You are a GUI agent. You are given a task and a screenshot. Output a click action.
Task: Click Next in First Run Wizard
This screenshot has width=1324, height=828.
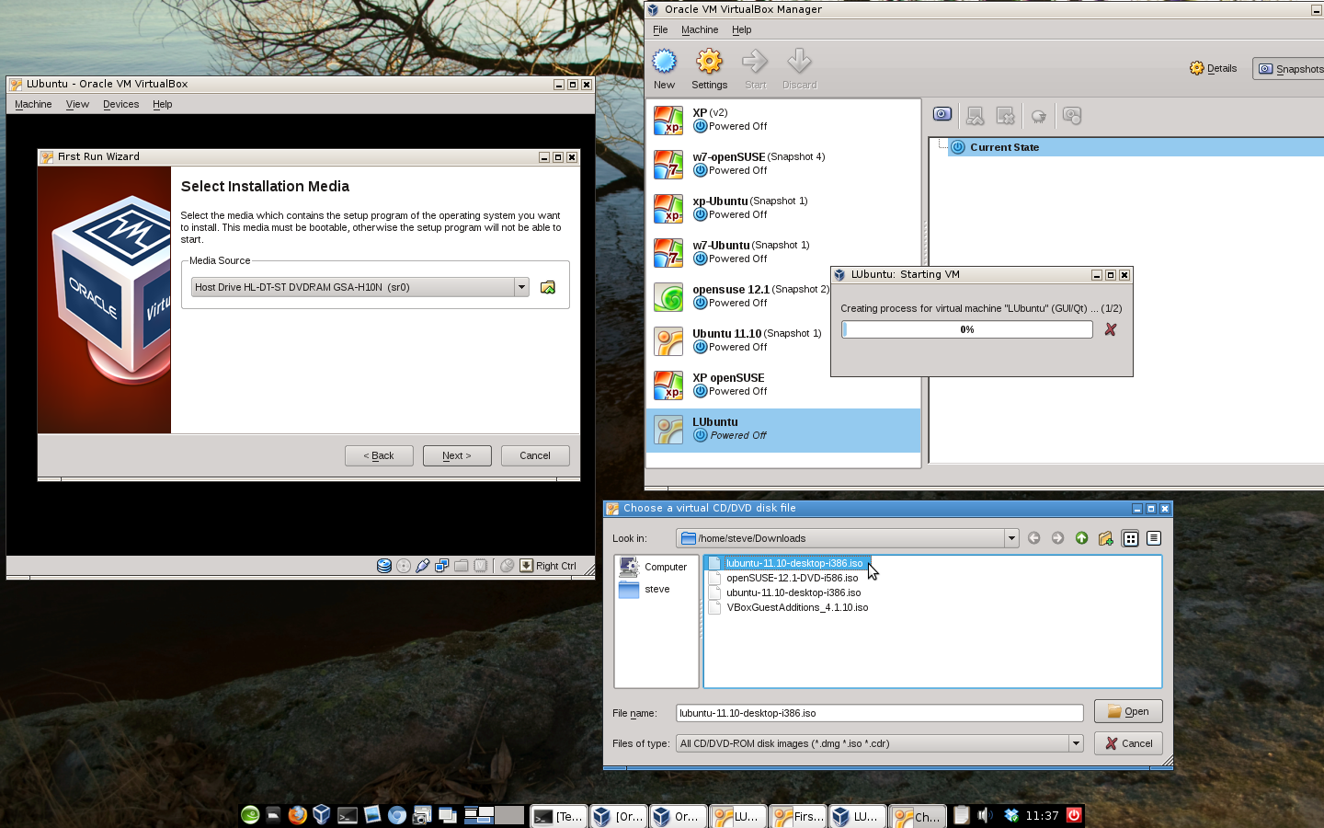[x=457, y=455]
